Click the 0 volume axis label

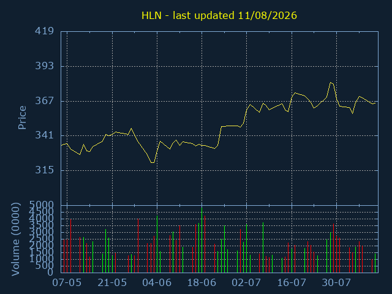[50, 272]
